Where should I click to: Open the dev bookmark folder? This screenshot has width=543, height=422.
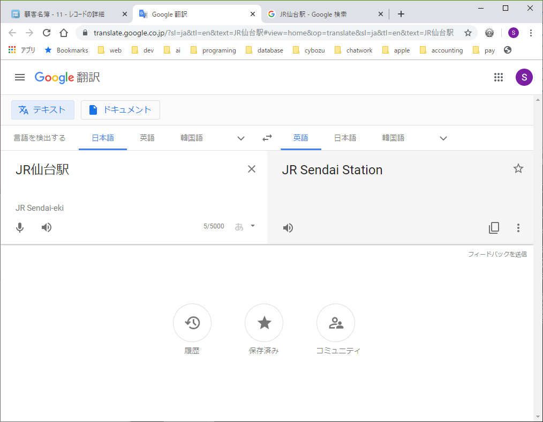[142, 50]
